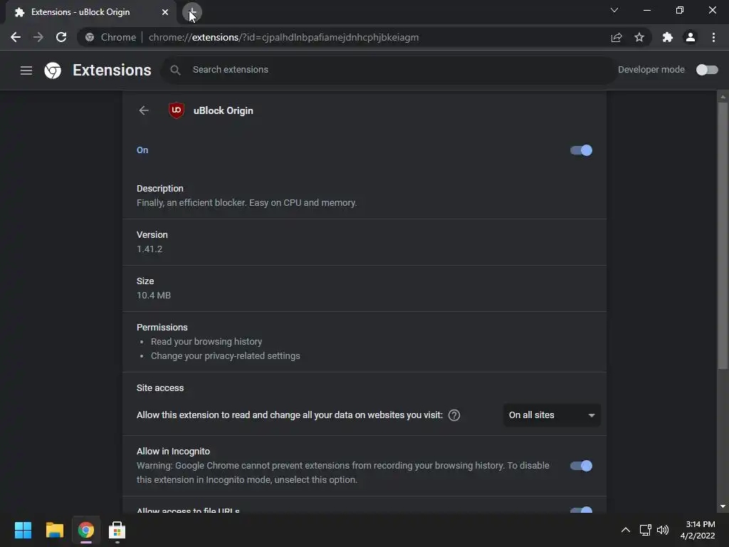
Task: Open the Extensions puzzle piece menu
Action: 668,37
